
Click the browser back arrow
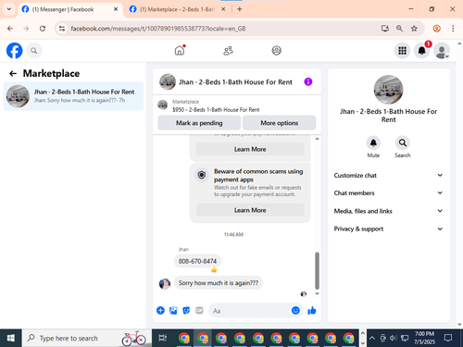coord(10,29)
